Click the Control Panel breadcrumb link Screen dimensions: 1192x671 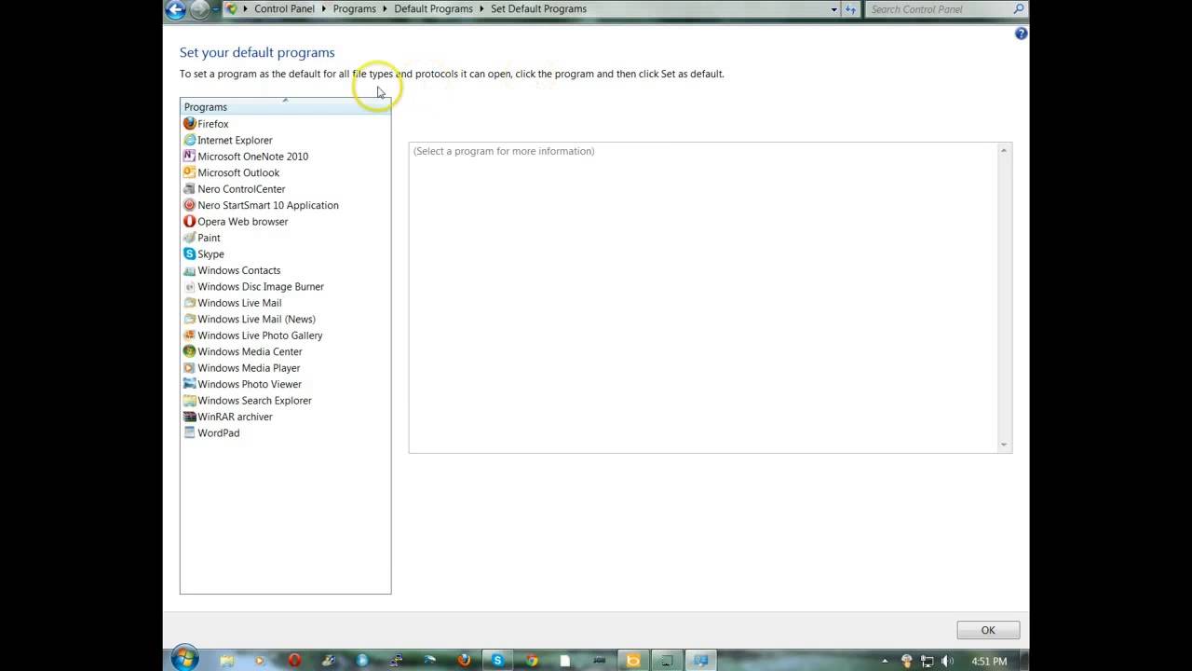tap(284, 8)
